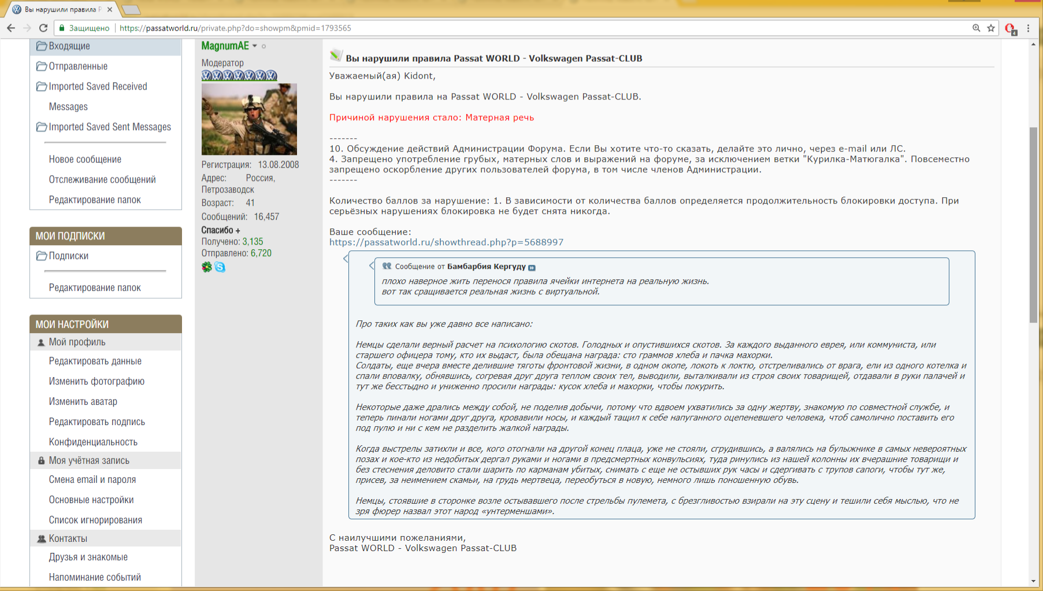
Task: Open the Imported Saved Sent Messages folder
Action: click(110, 127)
